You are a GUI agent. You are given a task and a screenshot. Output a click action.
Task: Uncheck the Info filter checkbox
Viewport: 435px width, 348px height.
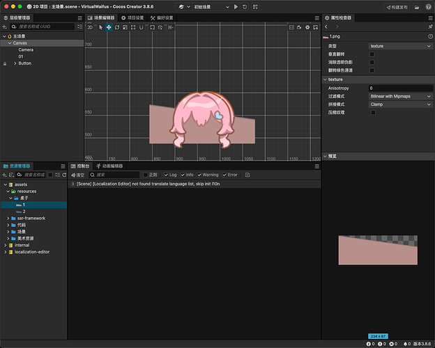(183, 175)
